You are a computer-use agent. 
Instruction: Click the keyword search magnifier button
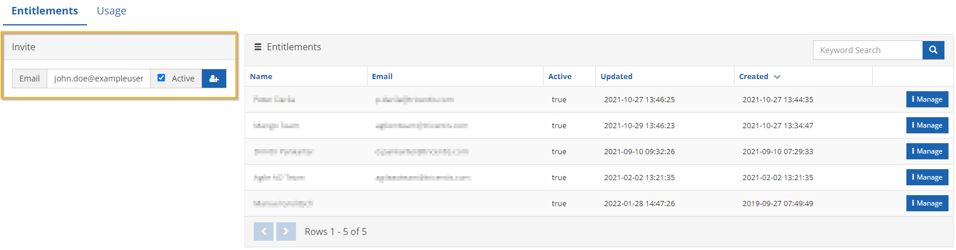tap(933, 50)
